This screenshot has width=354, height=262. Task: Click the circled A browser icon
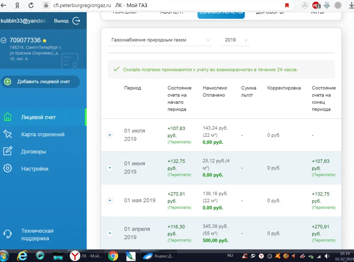[305, 5]
